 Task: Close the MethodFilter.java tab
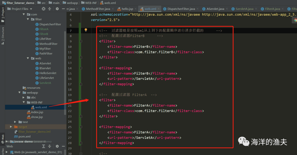click(x=113, y=9)
